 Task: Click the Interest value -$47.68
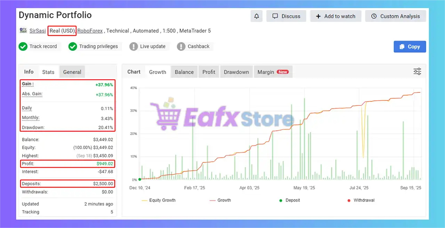pyautogui.click(x=105, y=172)
